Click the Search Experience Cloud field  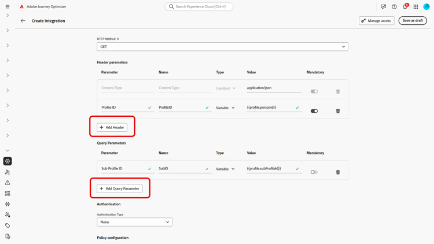coord(199,7)
